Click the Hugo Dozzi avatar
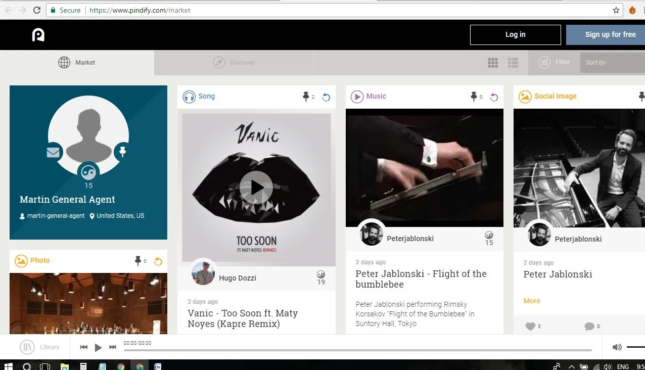This screenshot has height=370, width=645. coord(203,273)
